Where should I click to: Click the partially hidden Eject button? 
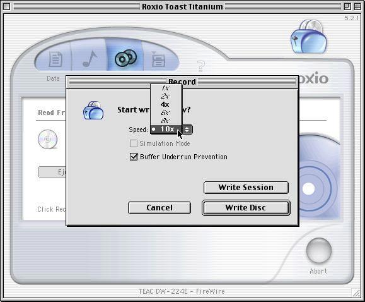[x=52, y=172]
